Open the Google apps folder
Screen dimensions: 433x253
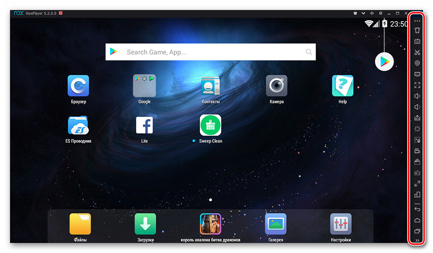click(x=144, y=86)
